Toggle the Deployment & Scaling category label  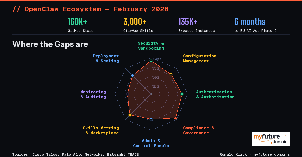click(106, 58)
